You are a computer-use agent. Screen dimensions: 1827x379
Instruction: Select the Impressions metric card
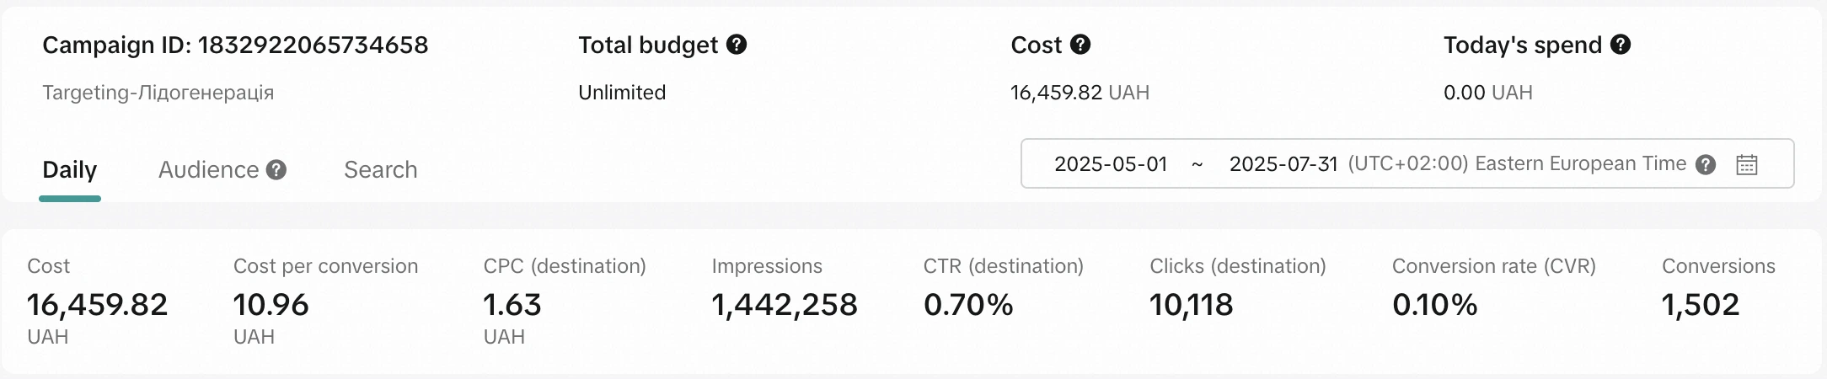[784, 302]
